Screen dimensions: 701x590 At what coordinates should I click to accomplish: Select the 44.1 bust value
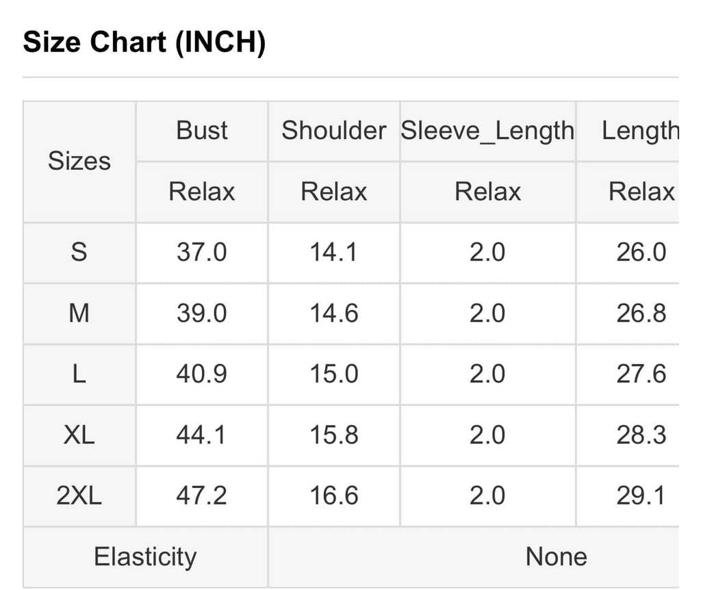202,435
